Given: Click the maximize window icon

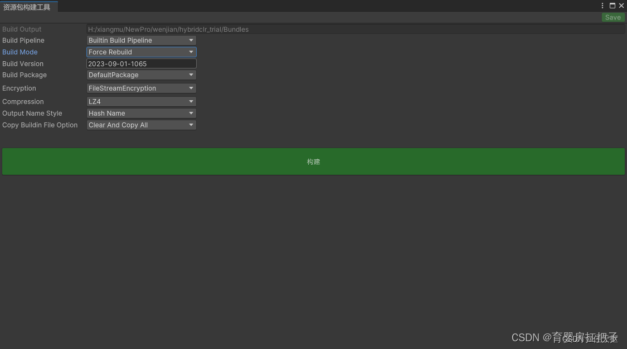Looking at the screenshot, I should pyautogui.click(x=612, y=6).
